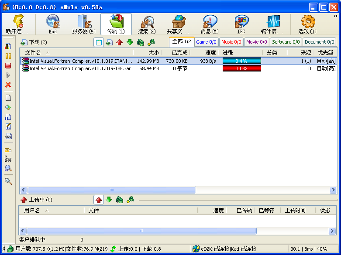
Task: Show known clients icon in top pane
Action: pos(151,42)
